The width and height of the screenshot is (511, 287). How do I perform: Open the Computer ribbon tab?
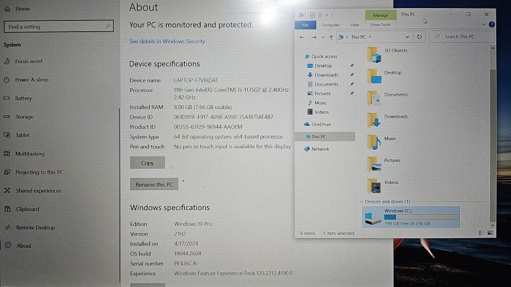point(330,25)
